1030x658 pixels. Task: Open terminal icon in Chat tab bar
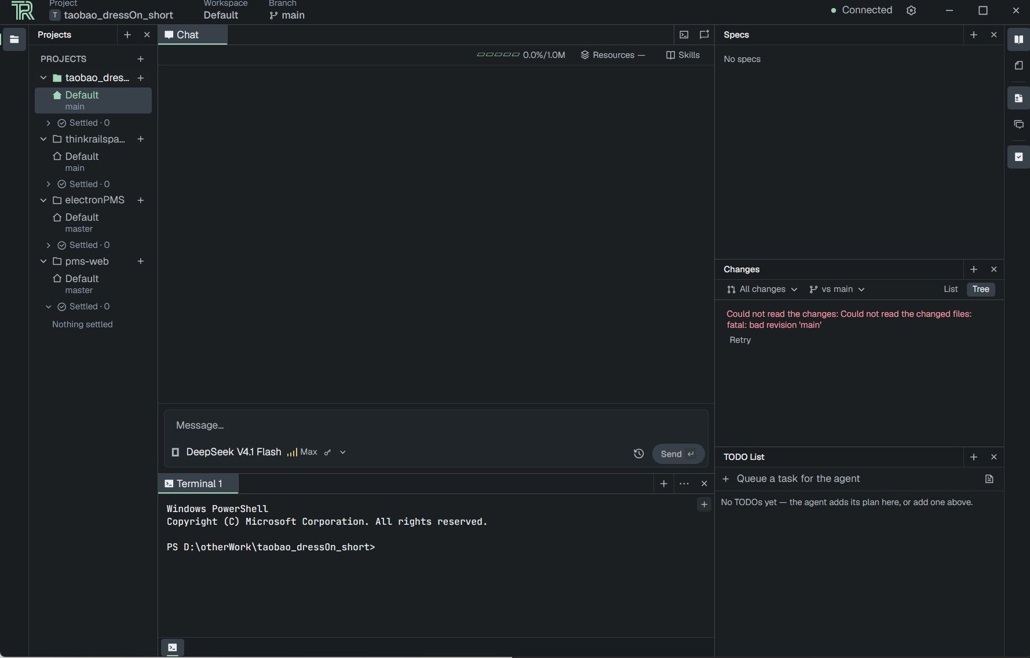pyautogui.click(x=684, y=35)
